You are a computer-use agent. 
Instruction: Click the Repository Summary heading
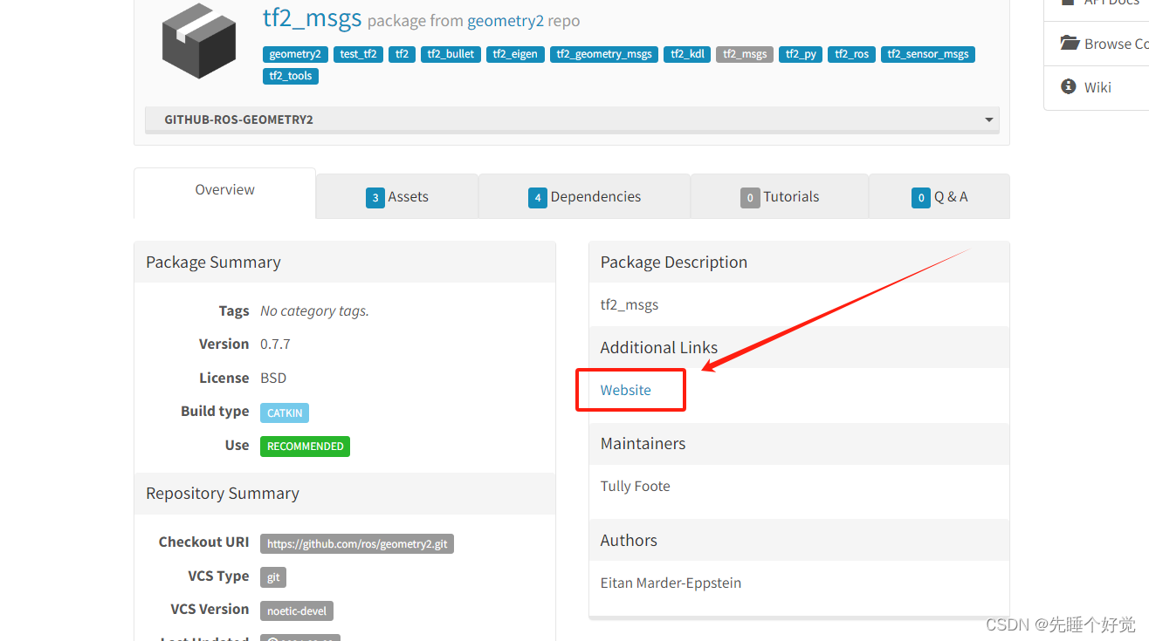pyautogui.click(x=223, y=494)
